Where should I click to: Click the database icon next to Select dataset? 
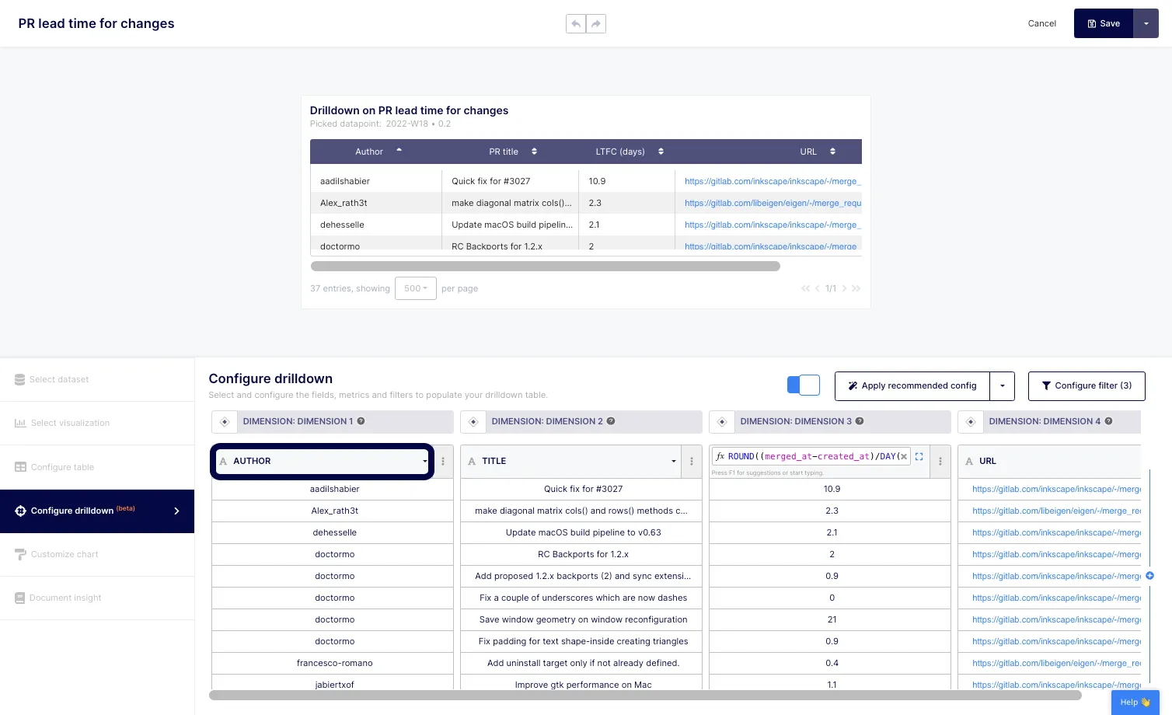tap(19, 379)
